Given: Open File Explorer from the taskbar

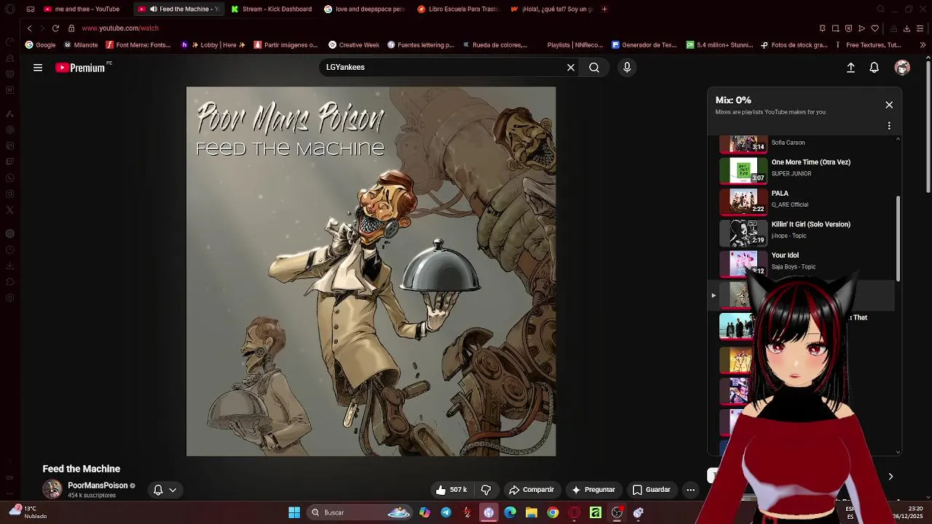Looking at the screenshot, I should [532, 512].
